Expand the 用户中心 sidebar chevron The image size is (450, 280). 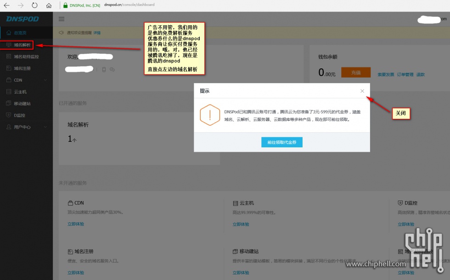coord(45,127)
